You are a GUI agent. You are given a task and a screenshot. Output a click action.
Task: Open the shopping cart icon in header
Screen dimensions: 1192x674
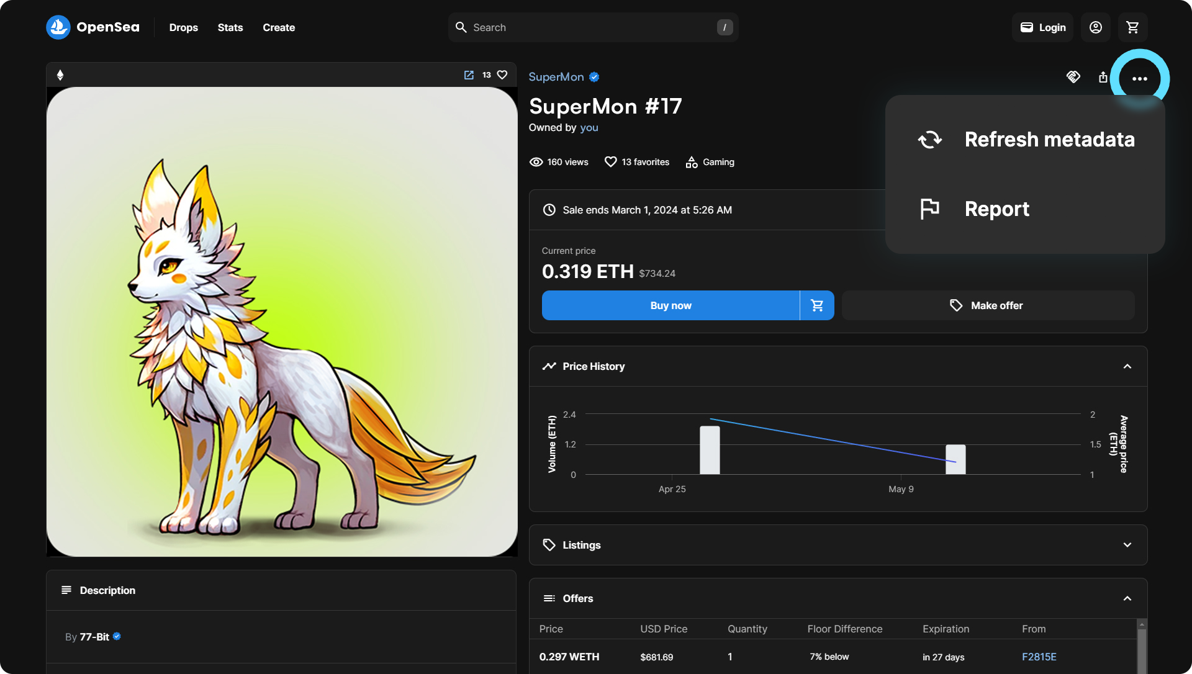(1132, 27)
